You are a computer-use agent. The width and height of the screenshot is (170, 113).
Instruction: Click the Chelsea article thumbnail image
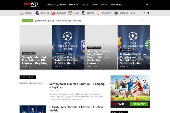point(33,109)
